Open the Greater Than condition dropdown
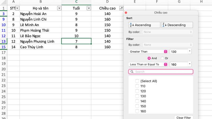Screen dimensions: 212x119 pos(148,52)
